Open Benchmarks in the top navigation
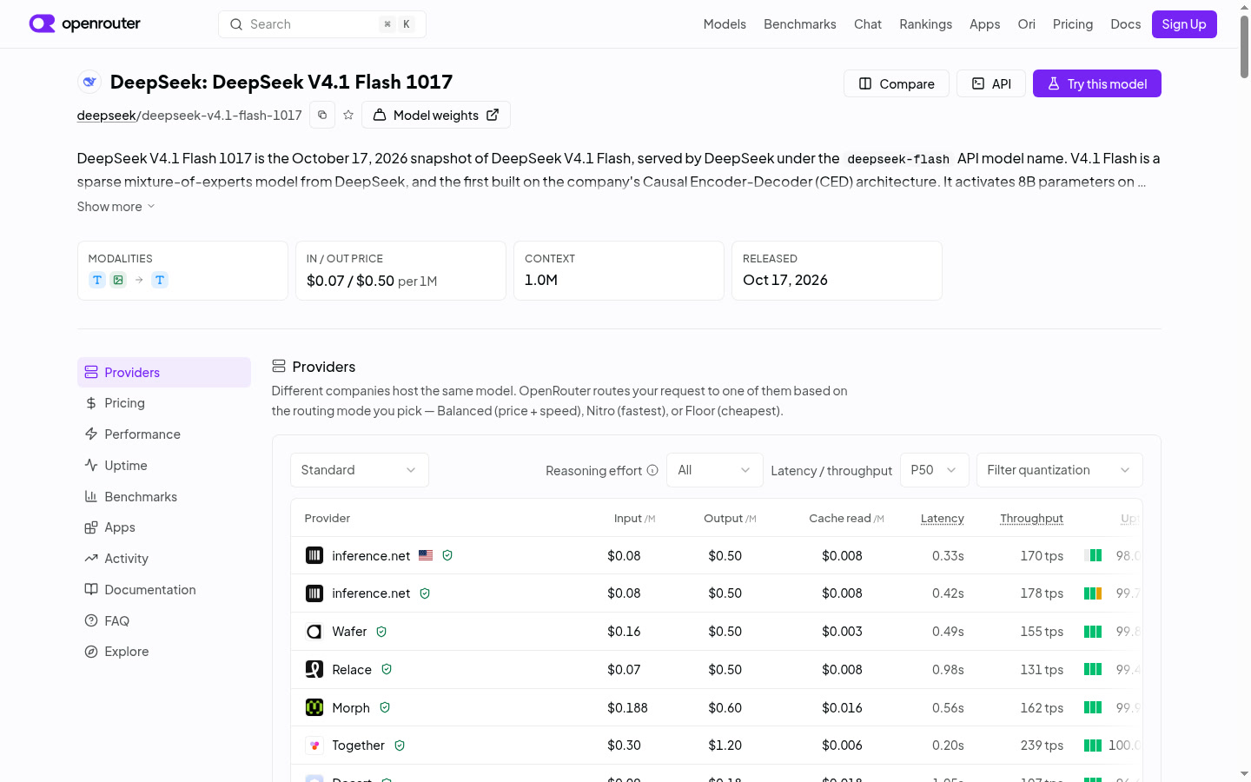Viewport: 1251px width, 782px height. [800, 24]
